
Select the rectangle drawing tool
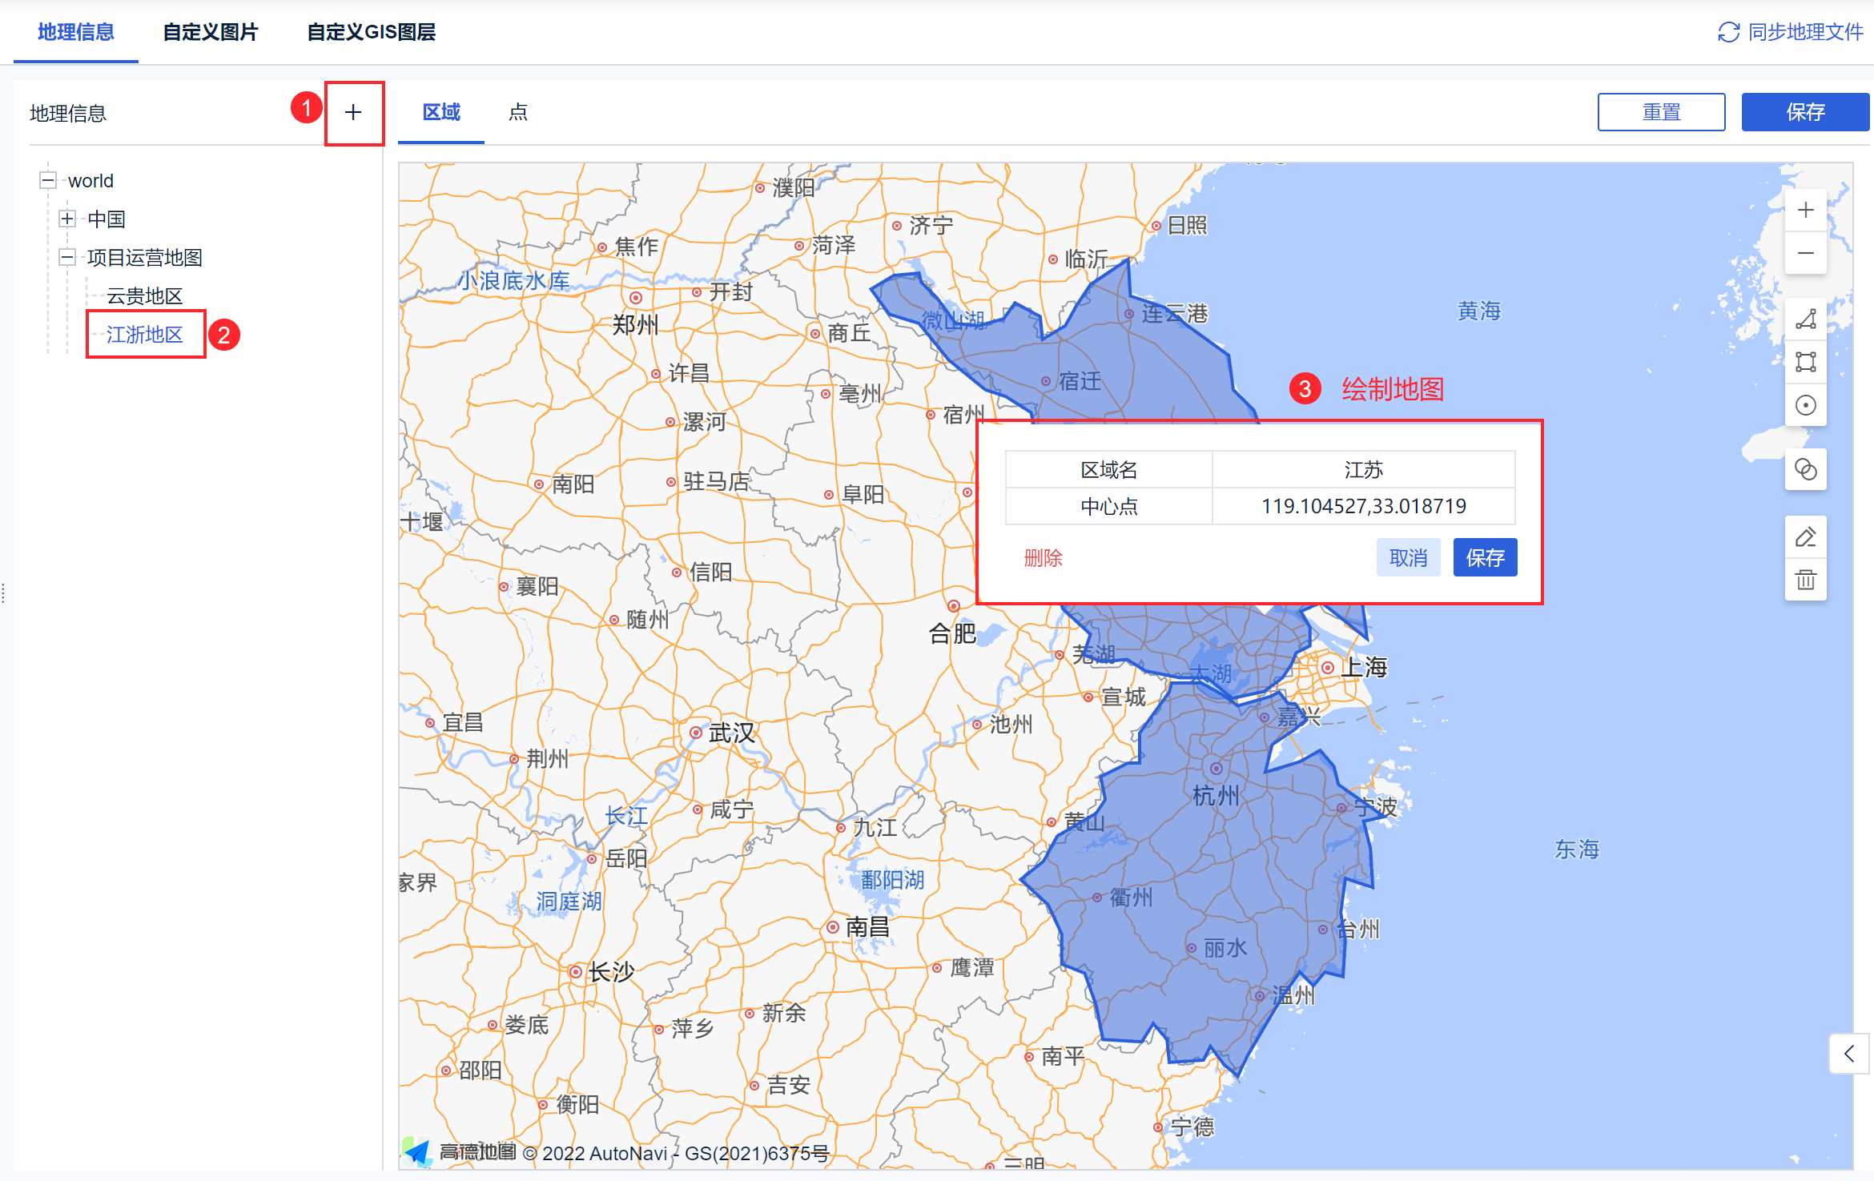(x=1805, y=362)
